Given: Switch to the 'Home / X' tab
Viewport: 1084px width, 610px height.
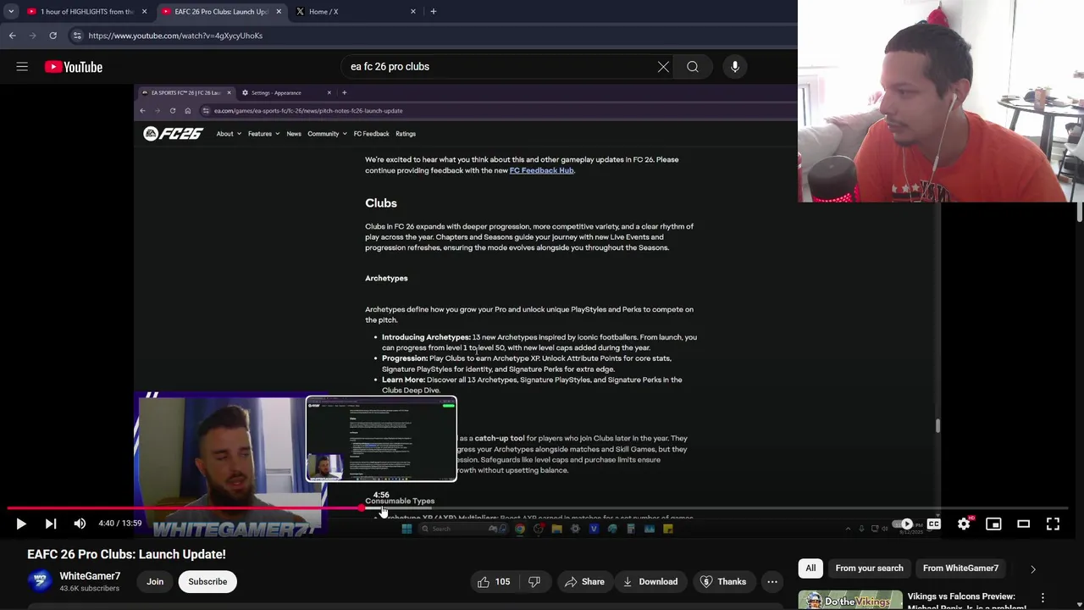Looking at the screenshot, I should (357, 12).
